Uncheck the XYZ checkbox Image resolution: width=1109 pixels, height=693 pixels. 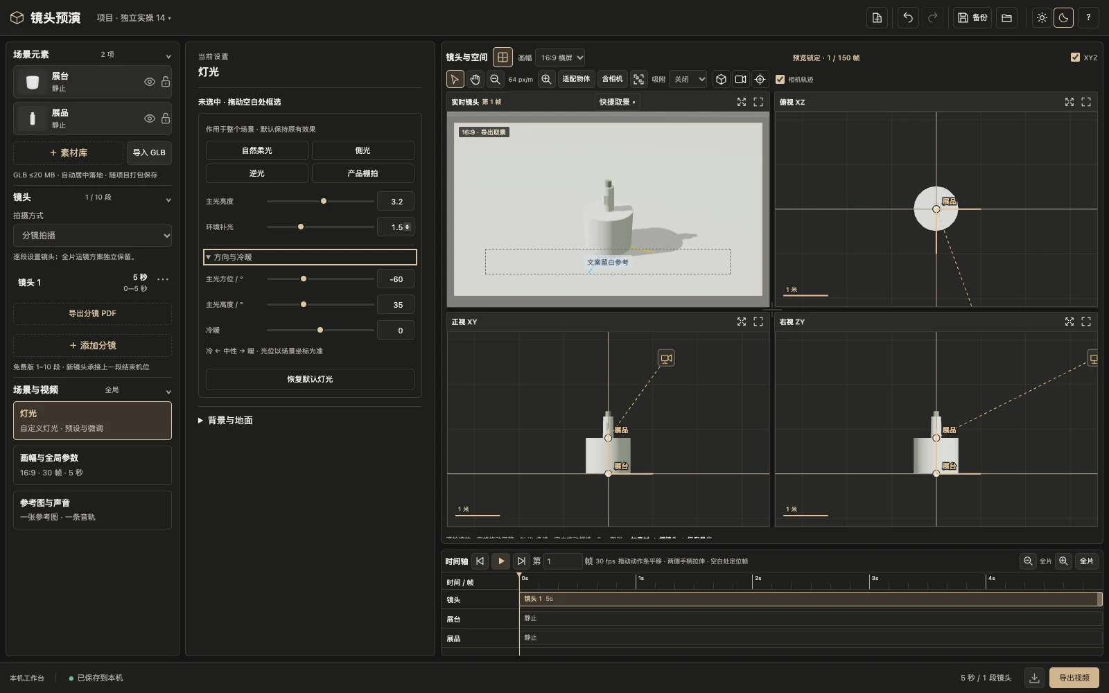click(x=1075, y=58)
